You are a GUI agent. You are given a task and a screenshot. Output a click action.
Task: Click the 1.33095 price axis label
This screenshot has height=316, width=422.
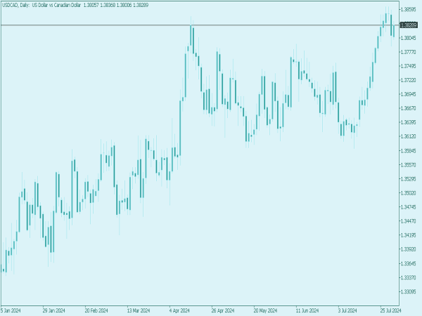[408, 292]
